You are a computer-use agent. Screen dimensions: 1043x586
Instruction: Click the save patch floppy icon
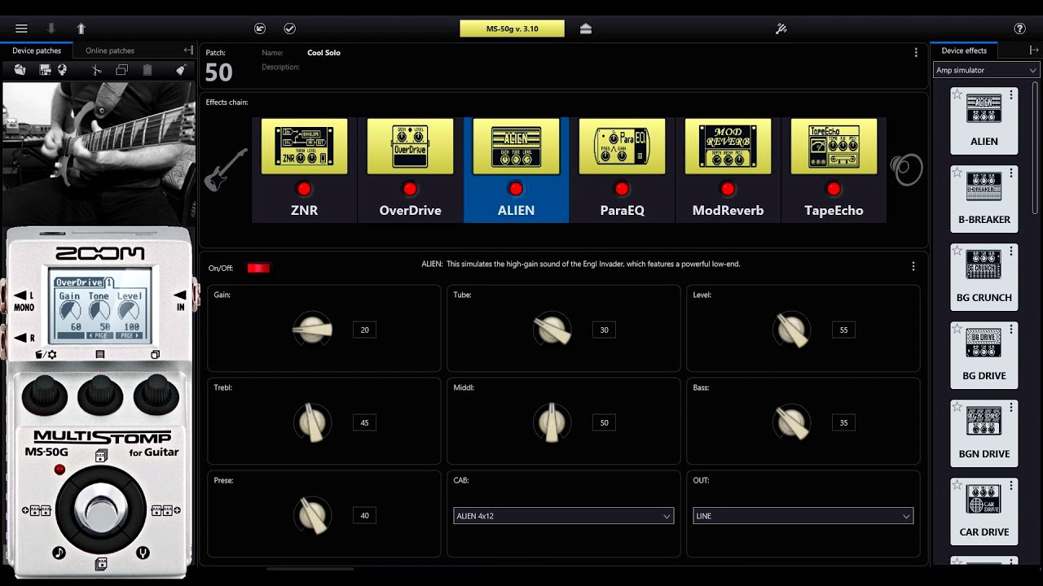coord(46,70)
